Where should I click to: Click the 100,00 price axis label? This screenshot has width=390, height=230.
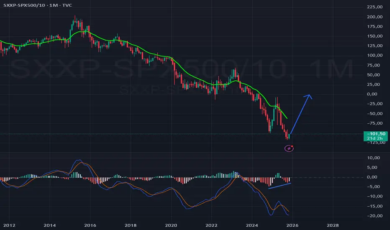[375, 56]
